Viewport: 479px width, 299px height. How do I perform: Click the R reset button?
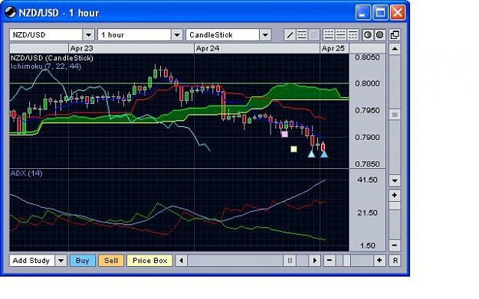(x=395, y=261)
